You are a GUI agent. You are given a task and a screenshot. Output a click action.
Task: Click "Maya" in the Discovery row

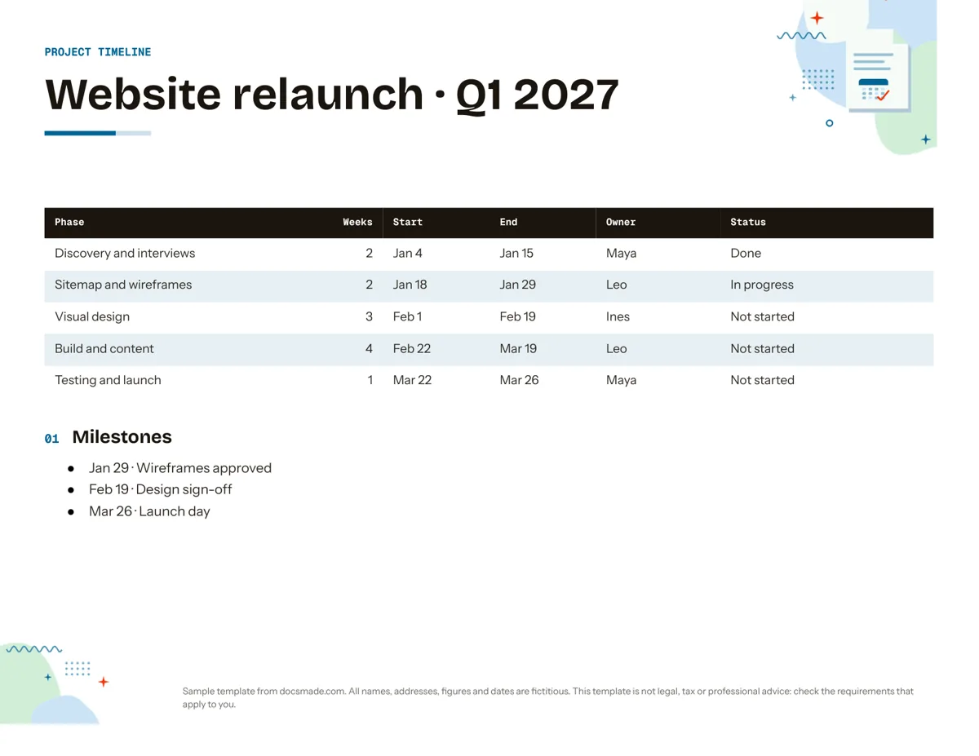click(622, 254)
